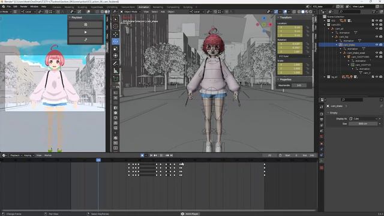Image resolution: width=384 pixels, height=216 pixels.
Task: Open the Help menu
Action: pyautogui.click(x=44, y=7)
